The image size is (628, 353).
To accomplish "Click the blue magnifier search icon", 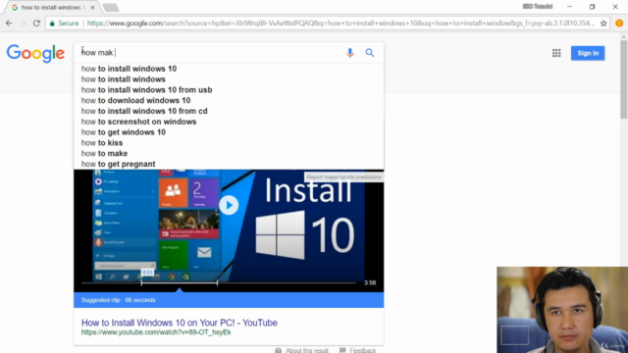I will pyautogui.click(x=370, y=53).
